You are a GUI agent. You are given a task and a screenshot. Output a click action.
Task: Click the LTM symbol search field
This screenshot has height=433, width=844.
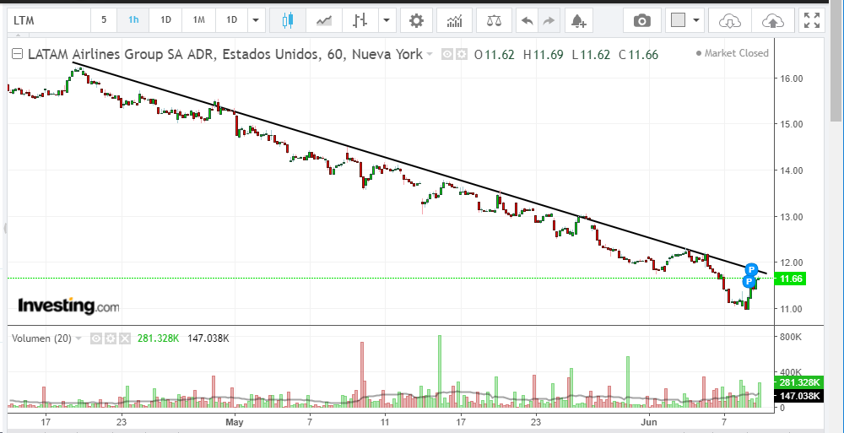click(49, 20)
